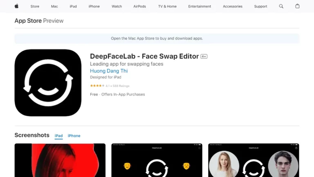Click 'Offers In-App Purchases' text
This screenshot has width=314, height=177.
(123, 94)
